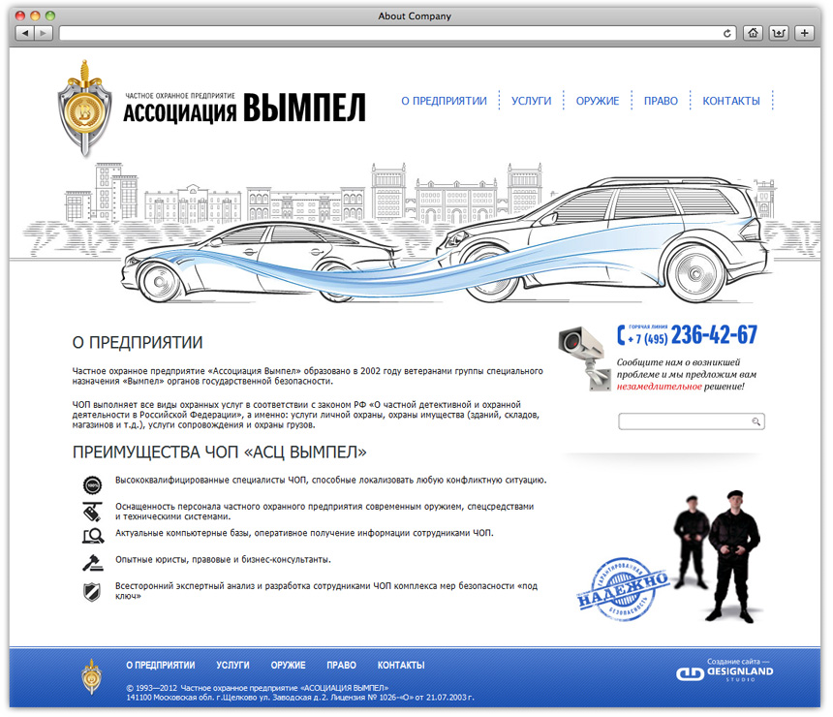Click the shield security analysis icon
833x717 pixels.
point(92,592)
